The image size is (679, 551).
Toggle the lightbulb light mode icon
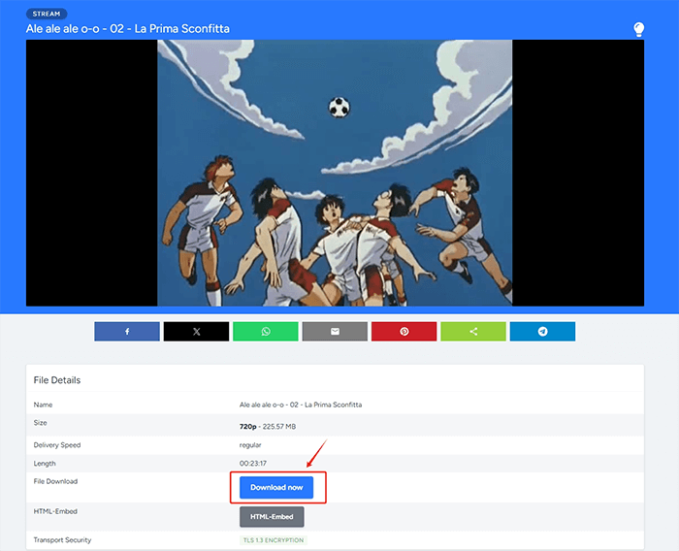pos(638,29)
